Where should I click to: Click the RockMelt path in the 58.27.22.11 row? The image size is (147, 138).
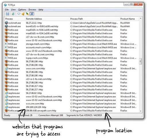pyautogui.click(x=94, y=23)
